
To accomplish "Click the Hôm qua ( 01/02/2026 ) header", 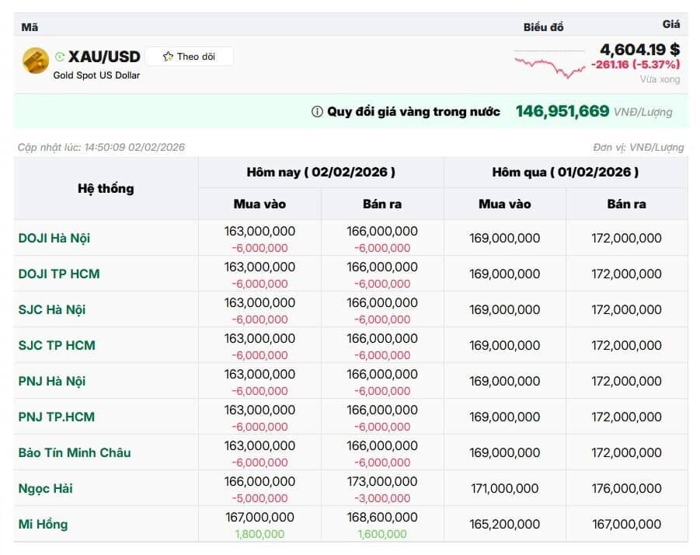I will click(565, 173).
